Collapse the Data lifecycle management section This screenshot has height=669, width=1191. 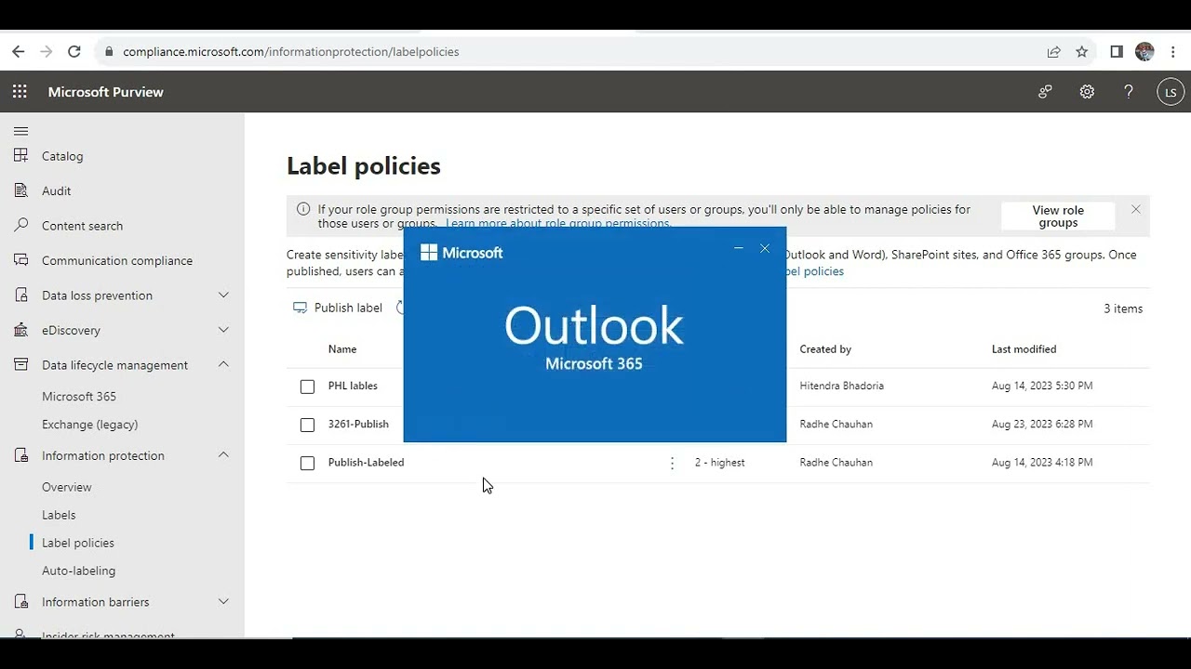click(223, 364)
